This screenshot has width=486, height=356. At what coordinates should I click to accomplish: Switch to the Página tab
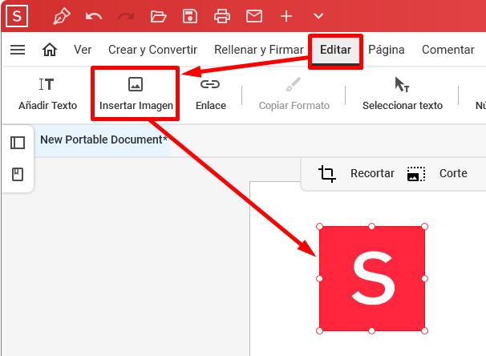click(387, 50)
